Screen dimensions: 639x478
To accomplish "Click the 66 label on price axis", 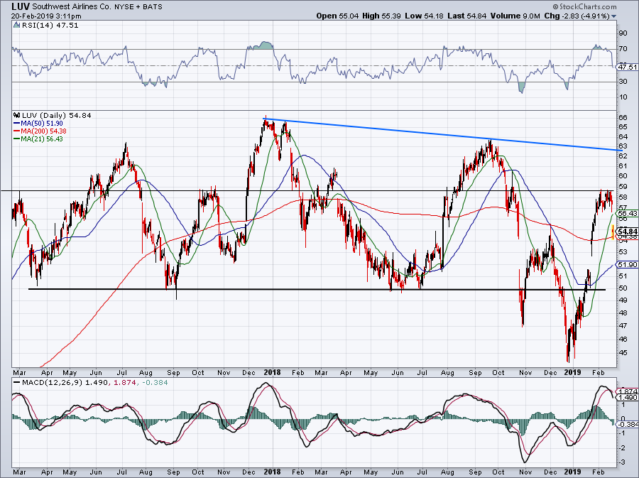I will [x=623, y=117].
